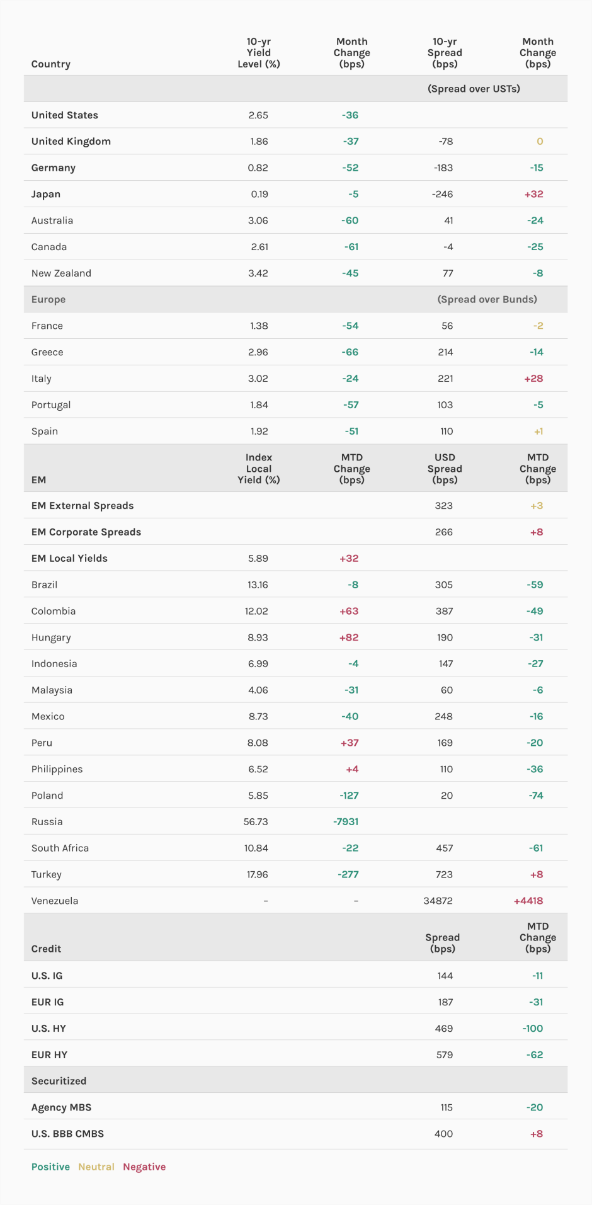This screenshot has height=1205, width=592.
Task: Select the Securitized section header
Action: pyautogui.click(x=59, y=1081)
